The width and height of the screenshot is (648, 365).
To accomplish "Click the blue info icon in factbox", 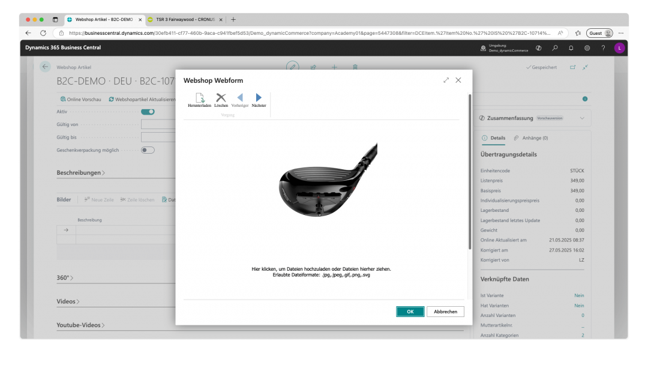I will 585,99.
